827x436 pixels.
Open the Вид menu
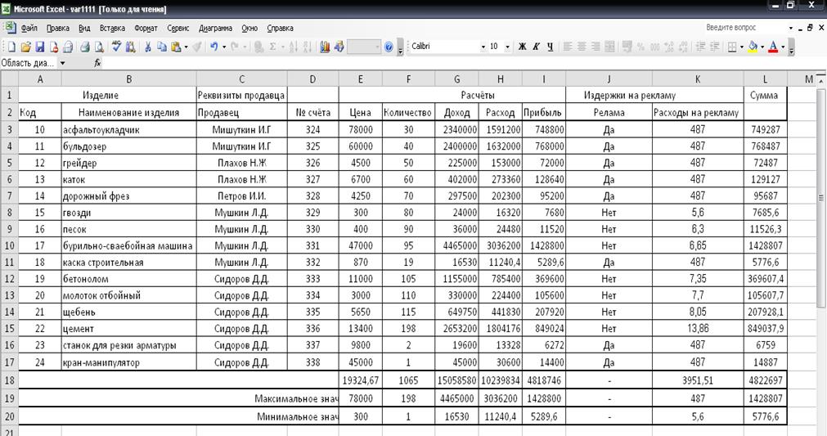click(x=84, y=28)
